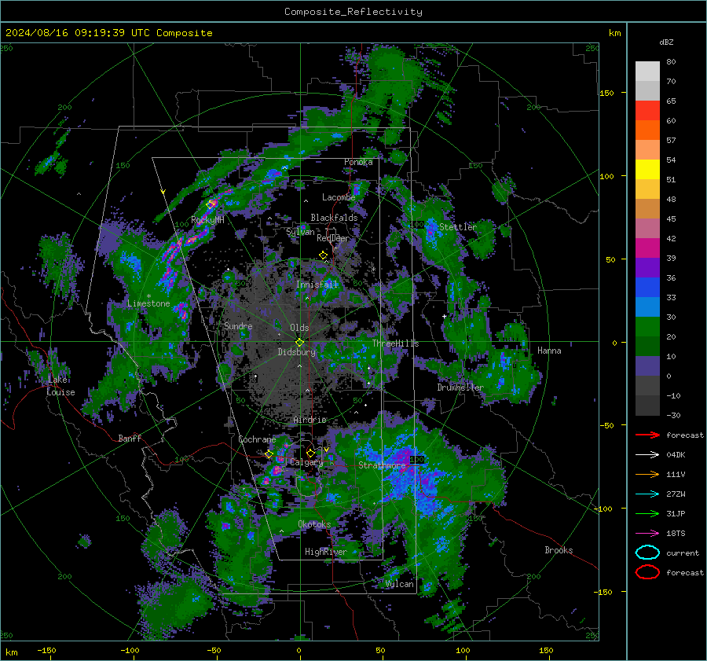
Task: Click the RedDeer city label
Action: pos(333,238)
